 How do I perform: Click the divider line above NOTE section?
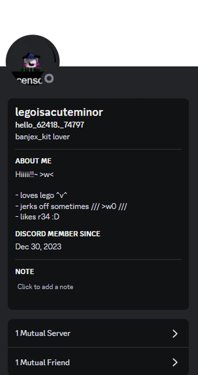(x=98, y=259)
